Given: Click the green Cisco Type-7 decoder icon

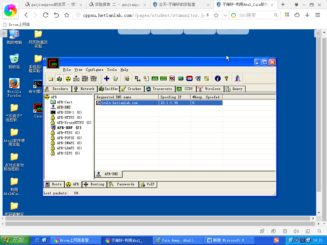Looking at the screenshot, I should 155,78.
